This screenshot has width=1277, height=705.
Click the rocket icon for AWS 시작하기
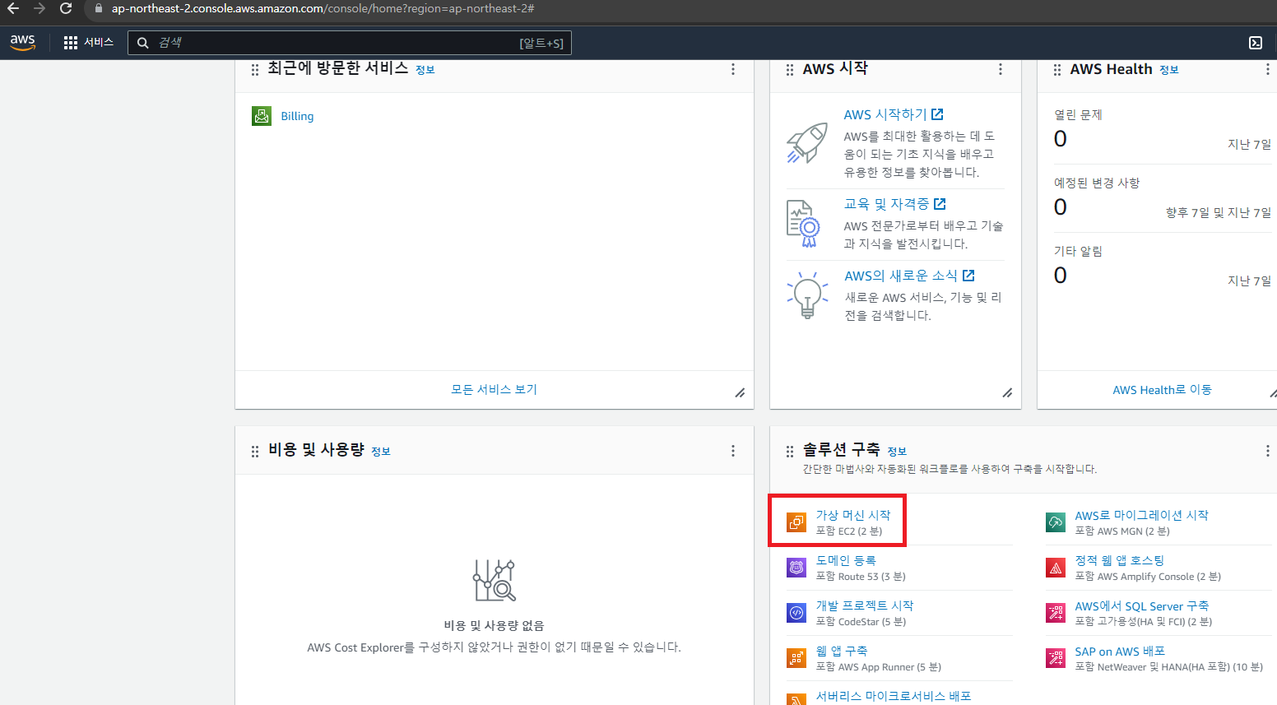[x=806, y=143]
